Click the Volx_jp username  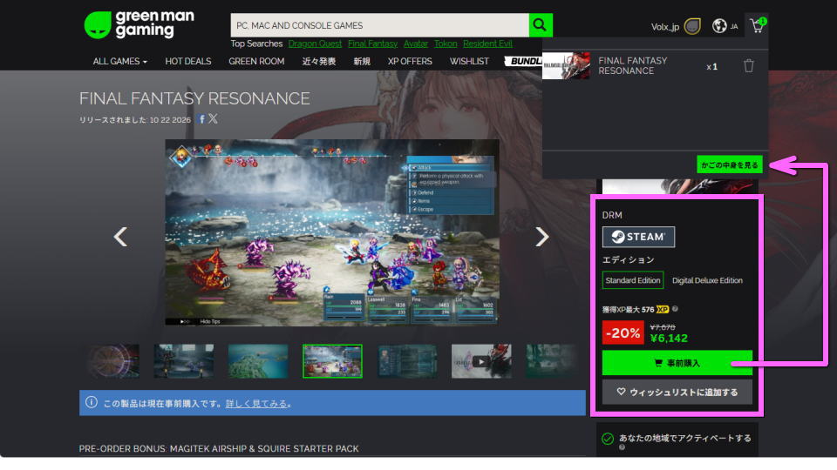664,27
